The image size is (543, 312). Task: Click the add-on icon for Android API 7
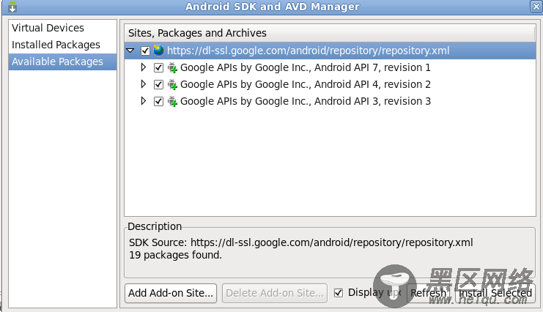tap(172, 67)
